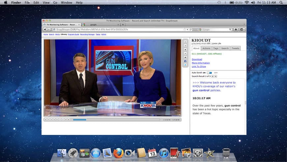Viewport: 287px width, 162px height.
Task: Click the Spotlight search icon in menu bar
Action: [281, 2]
